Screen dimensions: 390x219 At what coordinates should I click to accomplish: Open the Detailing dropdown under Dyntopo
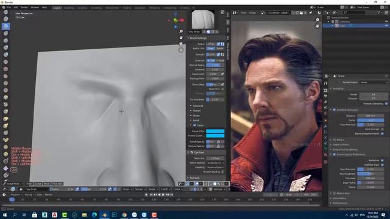215,167
